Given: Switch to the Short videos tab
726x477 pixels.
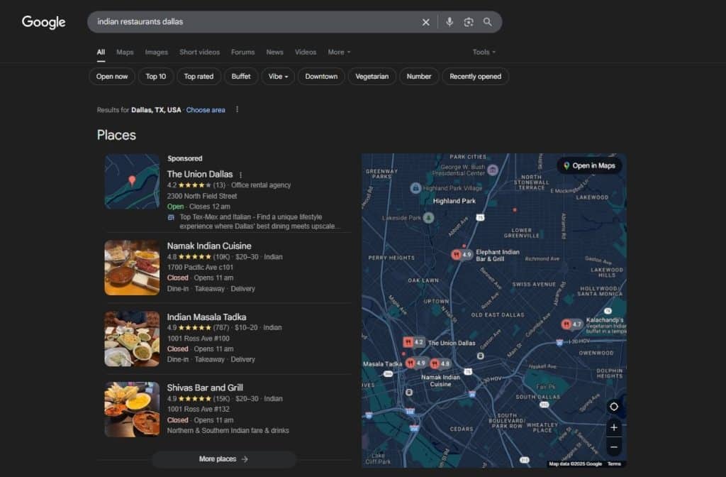Looking at the screenshot, I should pyautogui.click(x=199, y=52).
